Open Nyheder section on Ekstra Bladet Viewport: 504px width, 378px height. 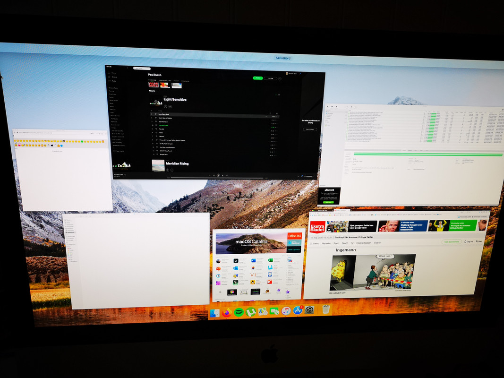pyautogui.click(x=326, y=243)
